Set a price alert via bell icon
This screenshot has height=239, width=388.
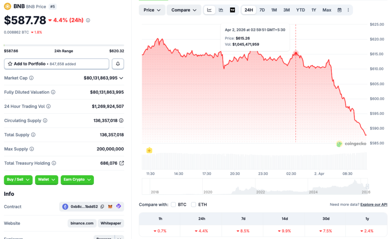[x=117, y=63]
